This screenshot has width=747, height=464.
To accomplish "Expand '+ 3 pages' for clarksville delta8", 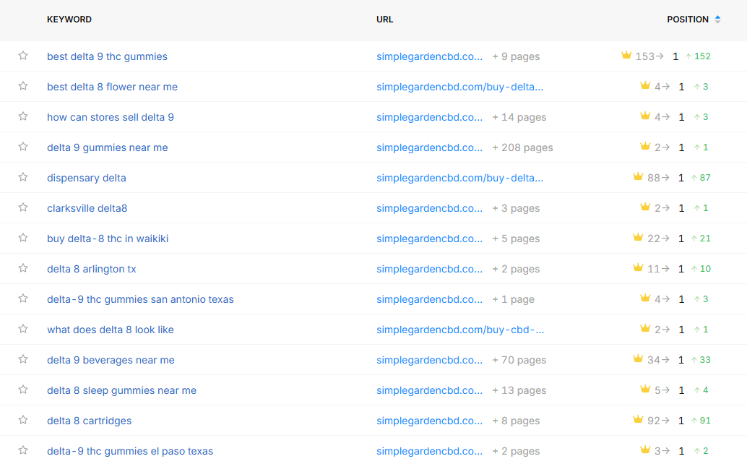I will (x=516, y=208).
